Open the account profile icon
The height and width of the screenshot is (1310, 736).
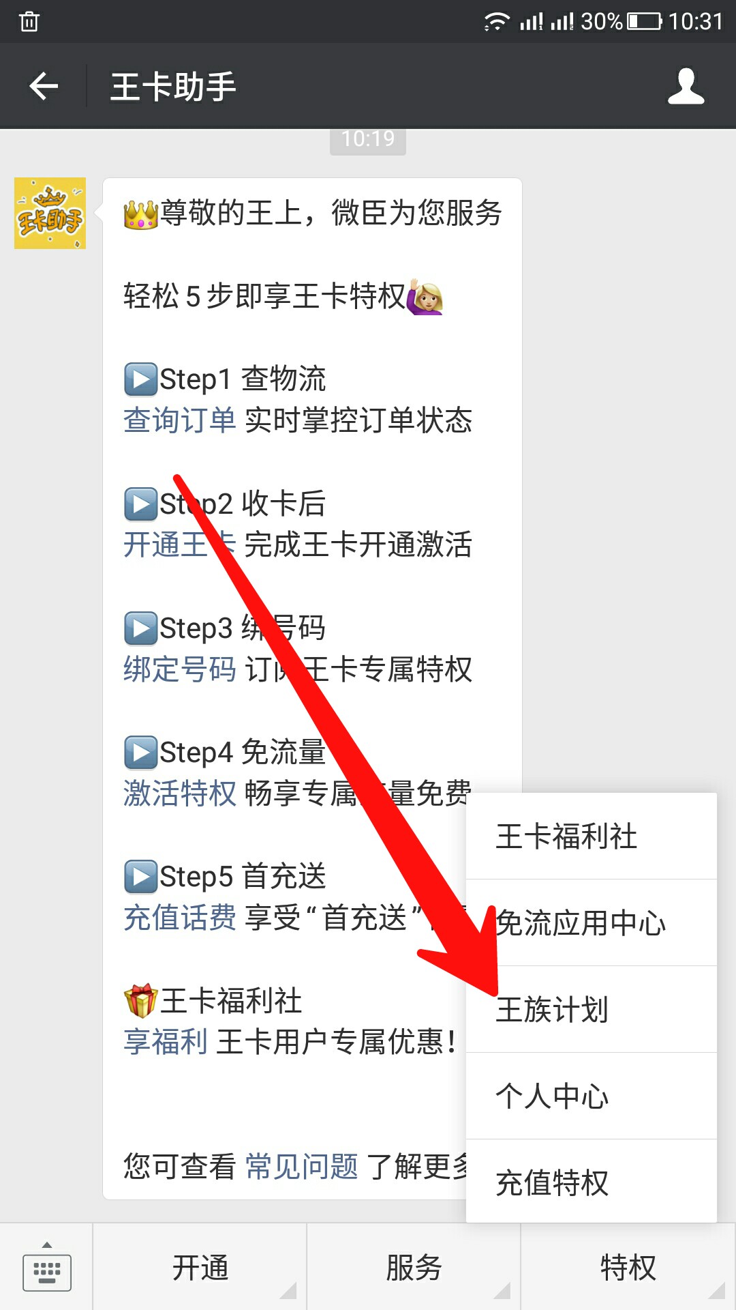click(x=686, y=86)
